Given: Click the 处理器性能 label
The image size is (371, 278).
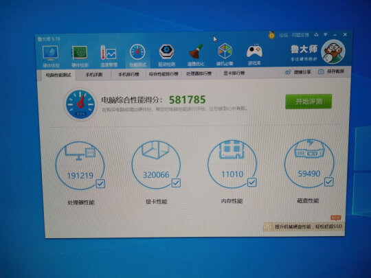Looking at the screenshot, I should [x=81, y=202].
